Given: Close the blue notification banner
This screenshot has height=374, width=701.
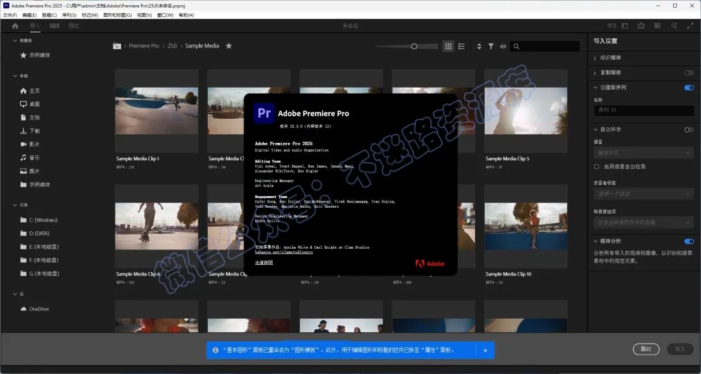Looking at the screenshot, I should pos(486,350).
